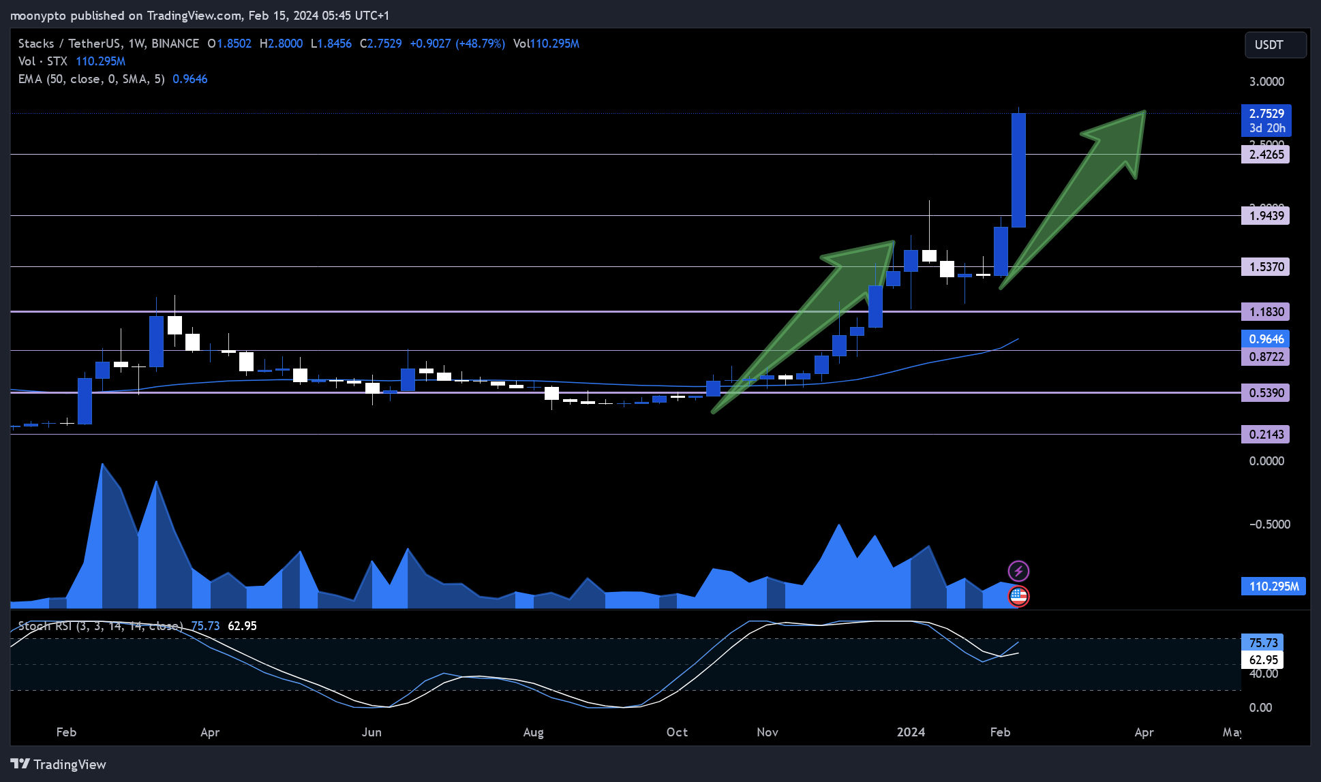
Task: Click the 40.00 Stoch RSI scale label
Action: pyautogui.click(x=1263, y=674)
